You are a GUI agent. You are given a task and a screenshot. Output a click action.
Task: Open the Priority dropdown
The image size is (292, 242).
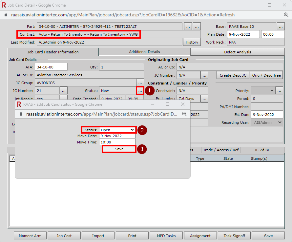click(263, 91)
